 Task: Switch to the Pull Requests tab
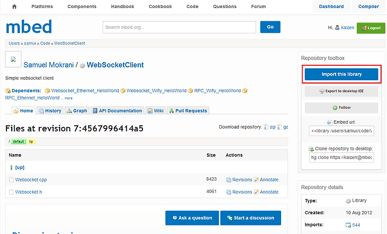coord(188,111)
